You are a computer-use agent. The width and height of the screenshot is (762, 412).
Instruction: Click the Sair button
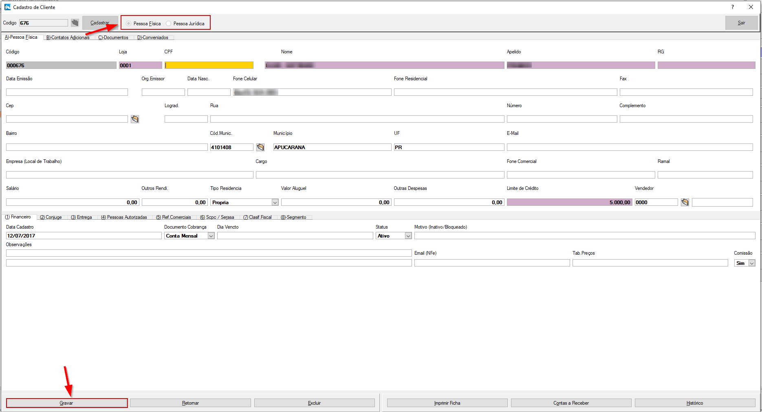coord(741,23)
